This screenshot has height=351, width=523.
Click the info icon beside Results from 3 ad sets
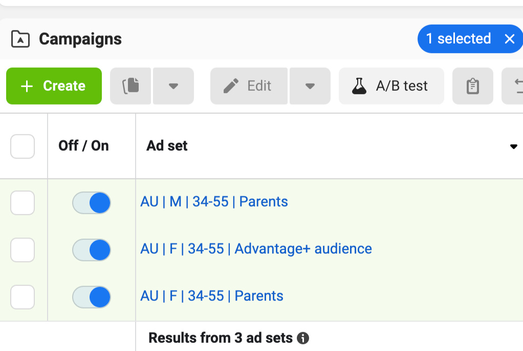pos(303,338)
